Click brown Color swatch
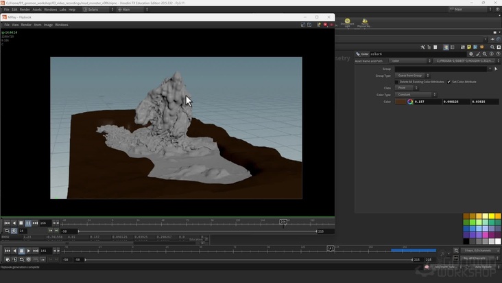The width and height of the screenshot is (502, 283). [401, 102]
